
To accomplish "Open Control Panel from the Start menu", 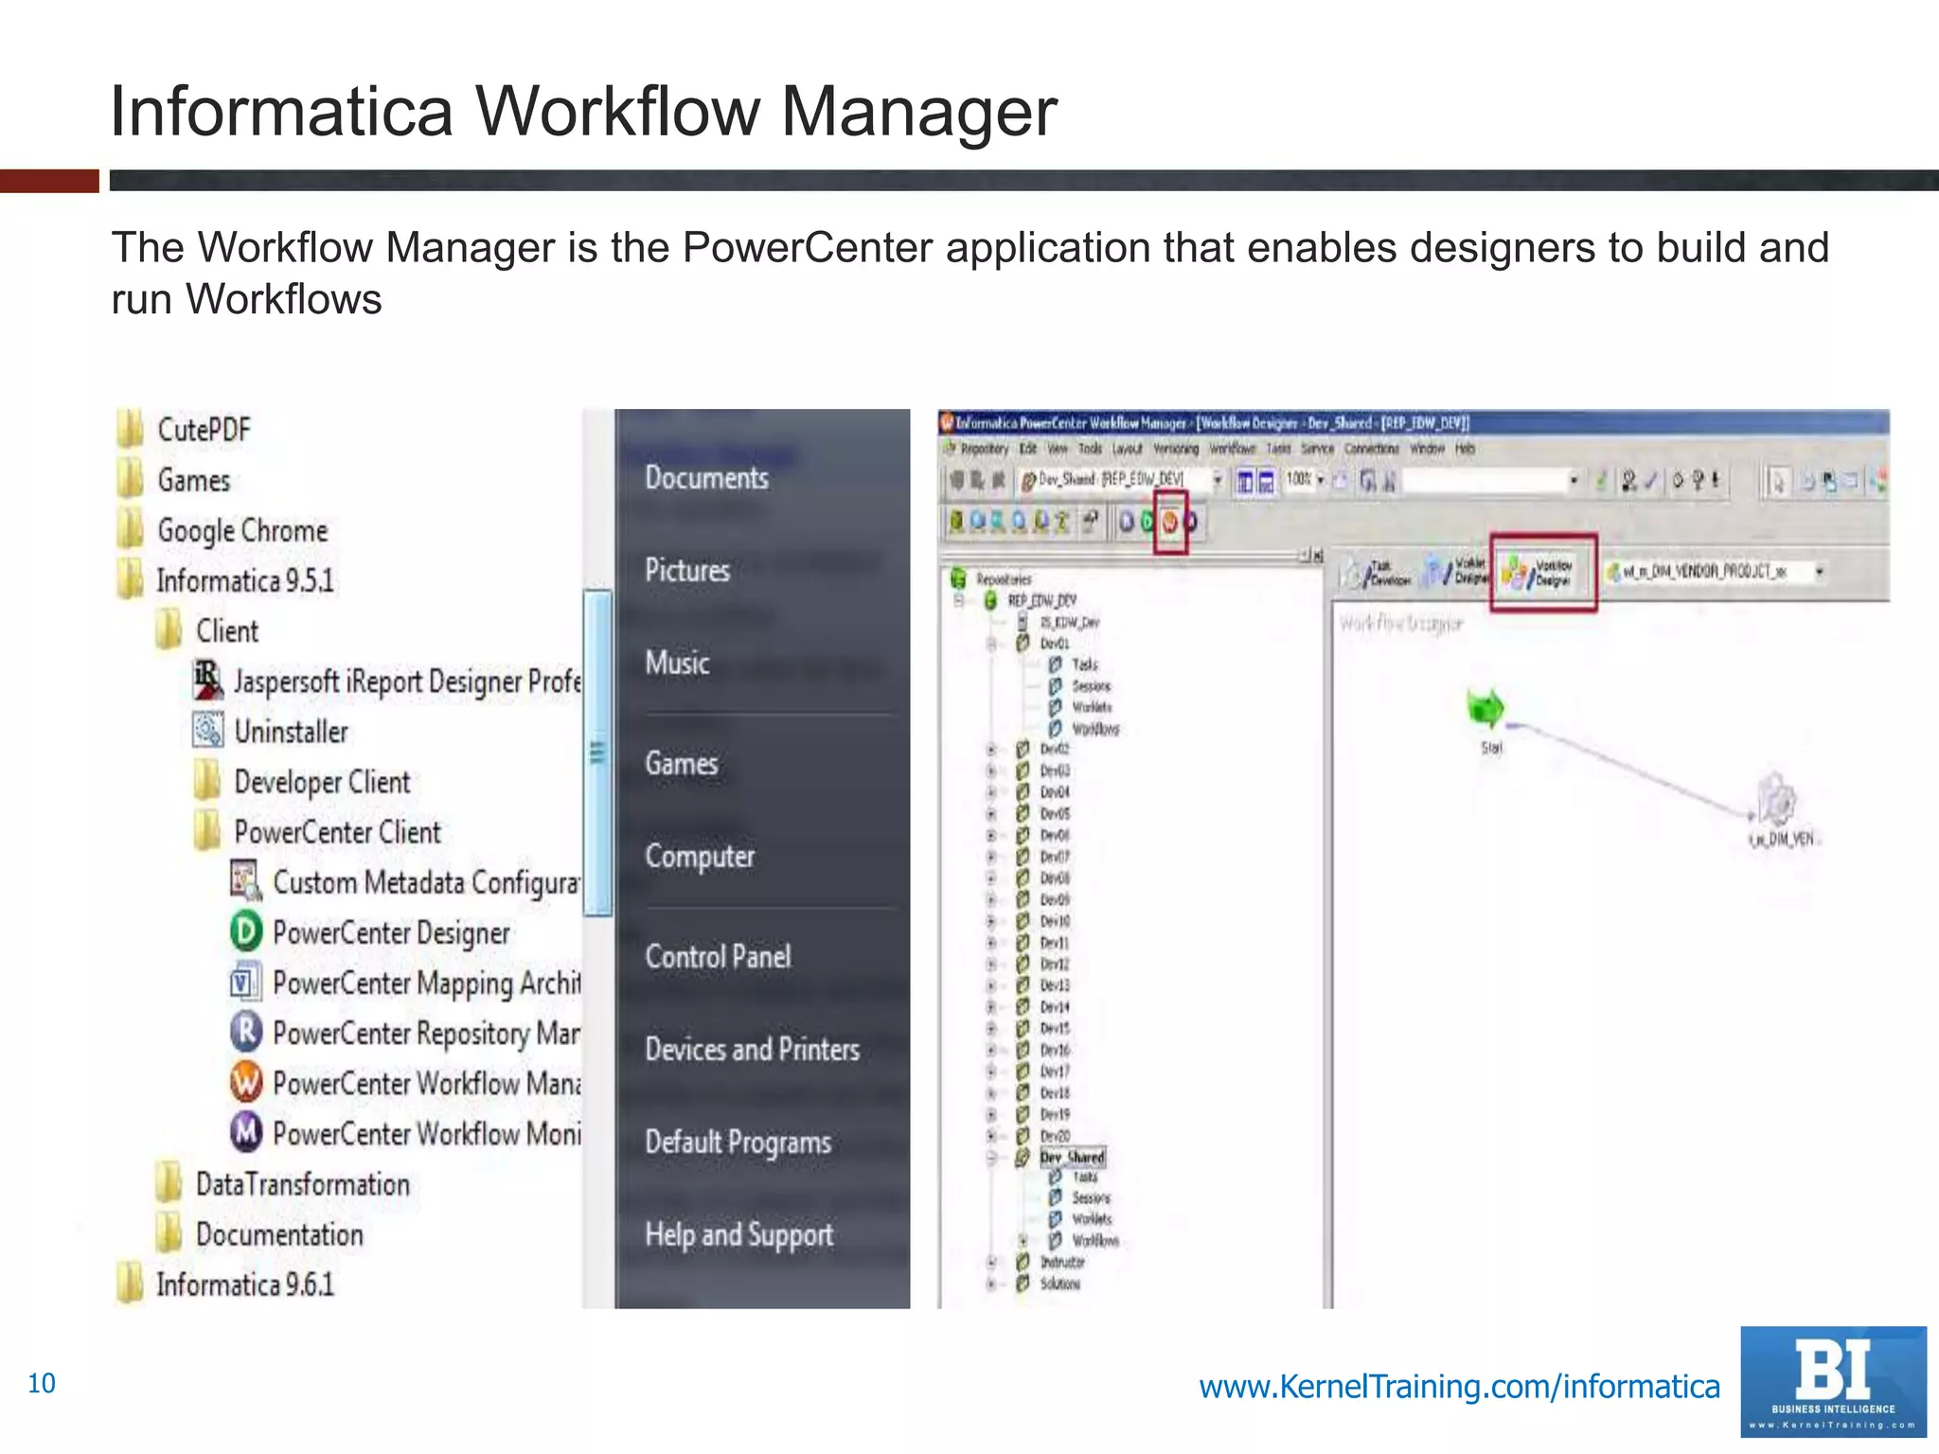I will tap(718, 956).
